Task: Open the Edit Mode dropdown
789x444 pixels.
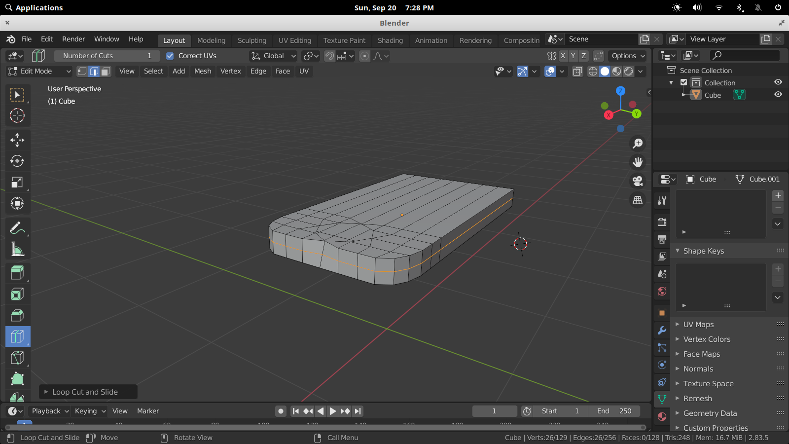Action: click(x=39, y=71)
